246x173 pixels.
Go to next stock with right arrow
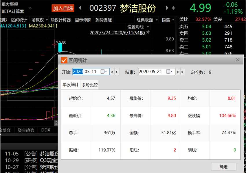[167, 8]
